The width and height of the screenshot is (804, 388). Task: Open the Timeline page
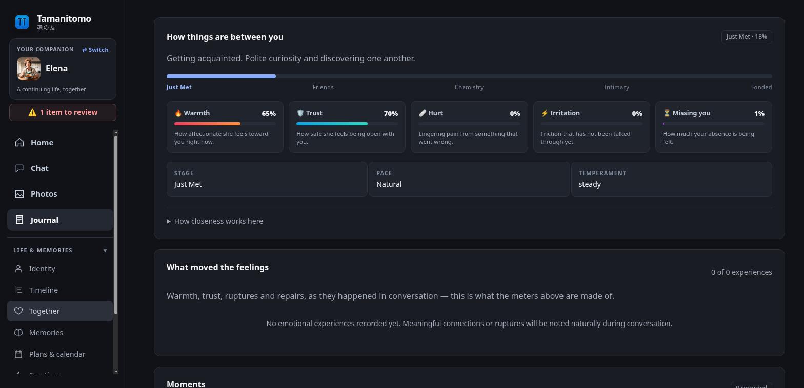click(60, 290)
